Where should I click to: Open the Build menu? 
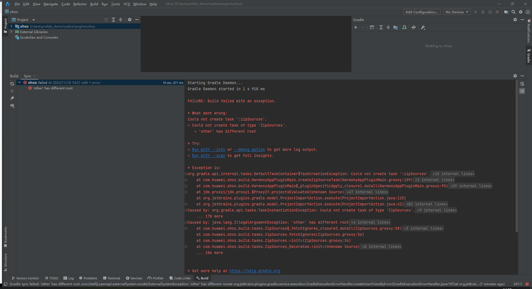[94, 4]
